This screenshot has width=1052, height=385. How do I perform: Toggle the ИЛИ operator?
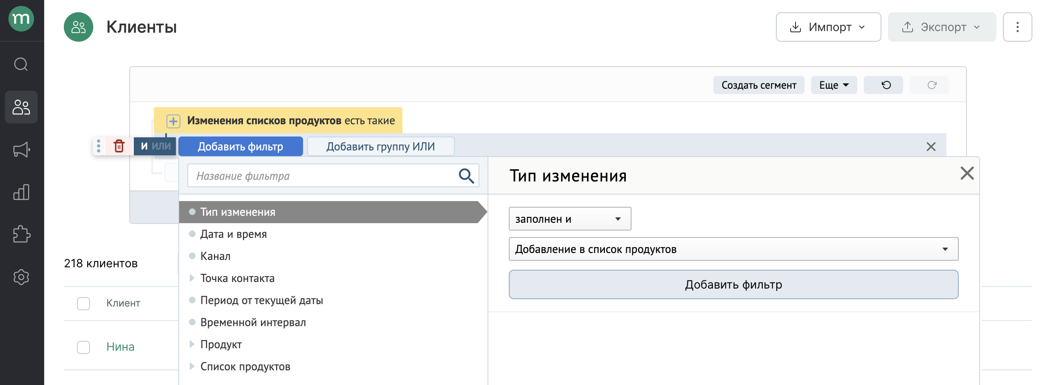161,146
